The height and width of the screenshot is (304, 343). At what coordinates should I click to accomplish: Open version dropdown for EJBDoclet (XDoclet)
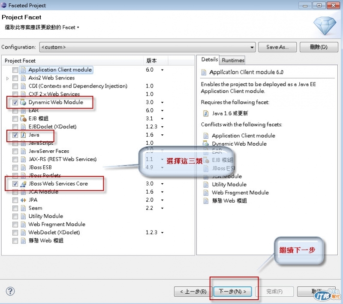pyautogui.click(x=162, y=127)
